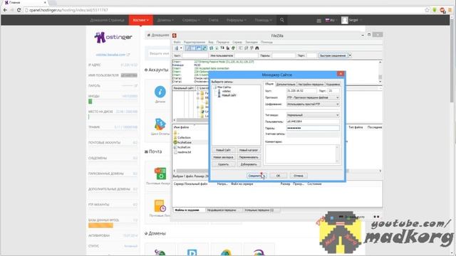The image size is (456, 256).
Task: Click the Дублировать (Duplicate) button
Action: 249,164
